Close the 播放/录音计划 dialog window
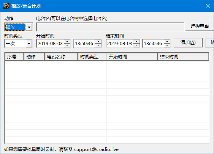This screenshot has height=154, width=214. click(208, 6)
